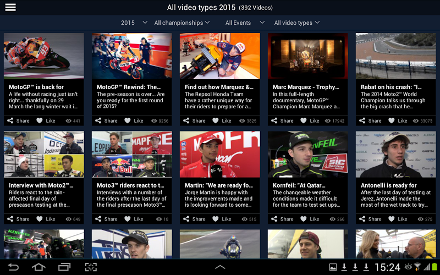The width and height of the screenshot is (440, 275).
Task: Share 'Moto3 riders react' video
Action: pyautogui.click(x=106, y=219)
